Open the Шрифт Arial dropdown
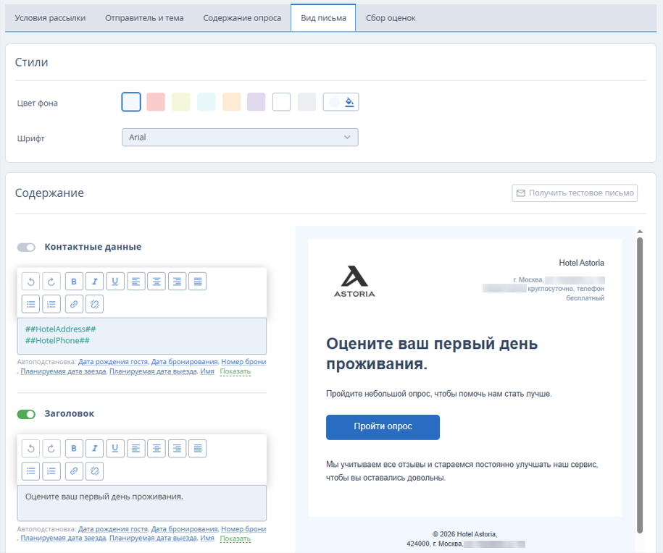 [x=240, y=138]
